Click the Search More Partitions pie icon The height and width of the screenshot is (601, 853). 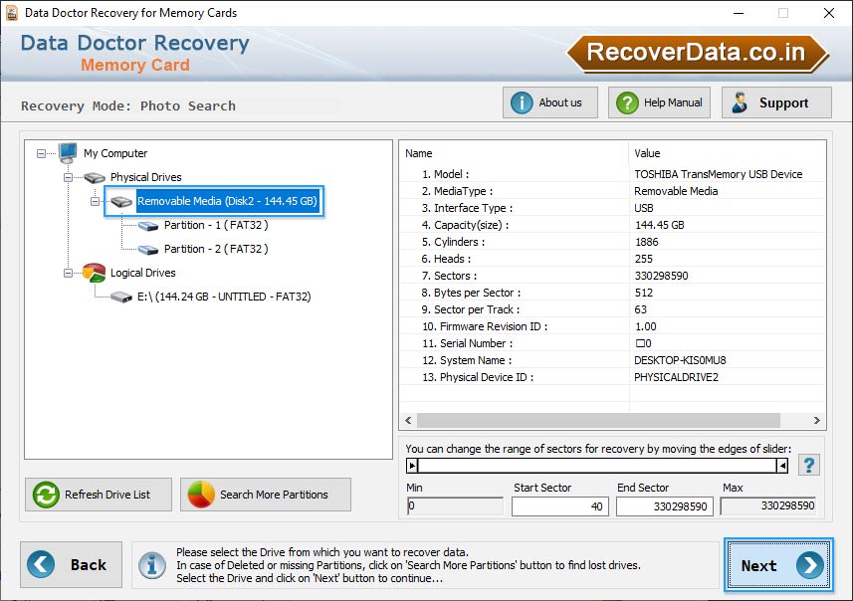click(201, 495)
